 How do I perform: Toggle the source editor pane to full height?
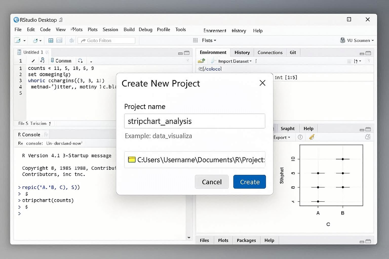(x=187, y=53)
